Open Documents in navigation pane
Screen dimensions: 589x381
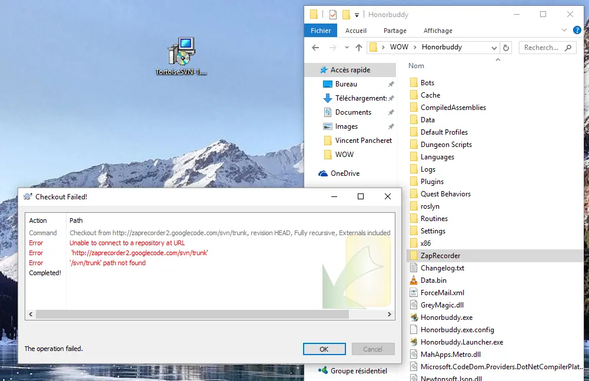click(353, 112)
